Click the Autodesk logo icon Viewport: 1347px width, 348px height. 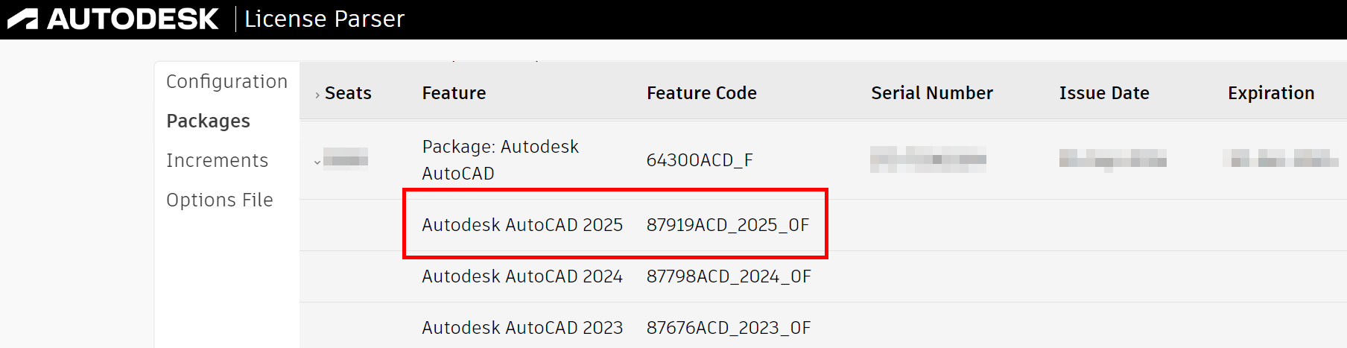pyautogui.click(x=23, y=19)
